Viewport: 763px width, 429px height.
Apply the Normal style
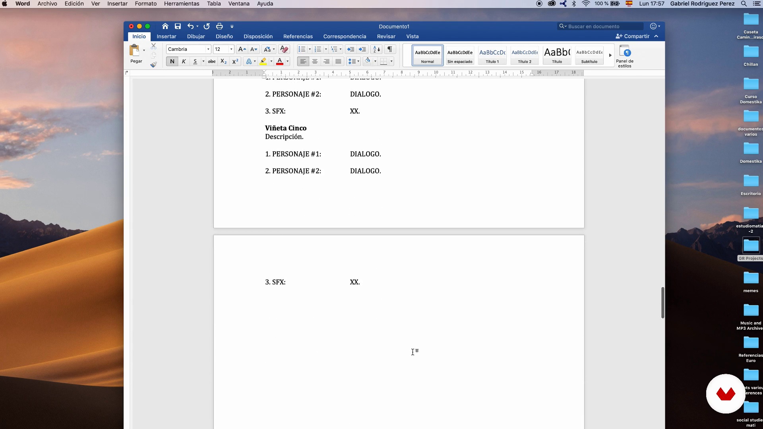coord(428,55)
